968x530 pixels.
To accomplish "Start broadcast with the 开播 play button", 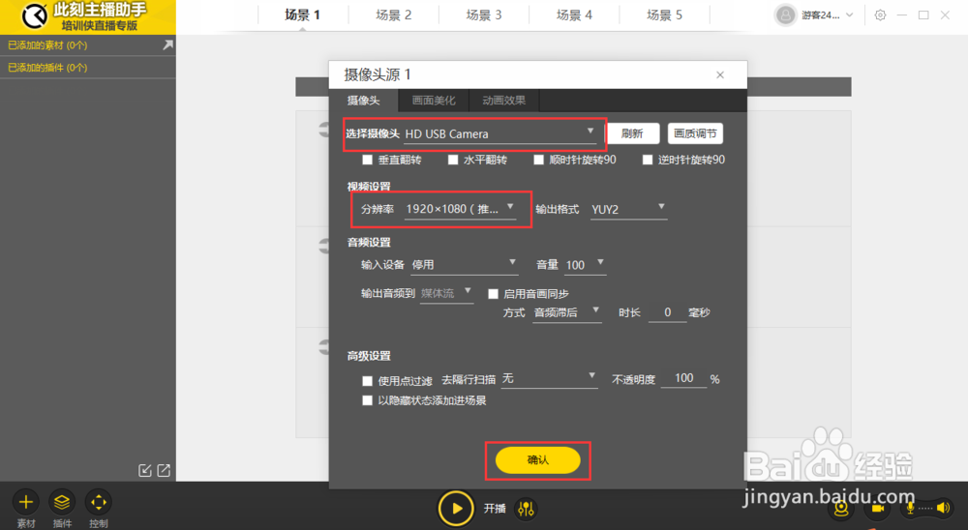I will point(456,509).
